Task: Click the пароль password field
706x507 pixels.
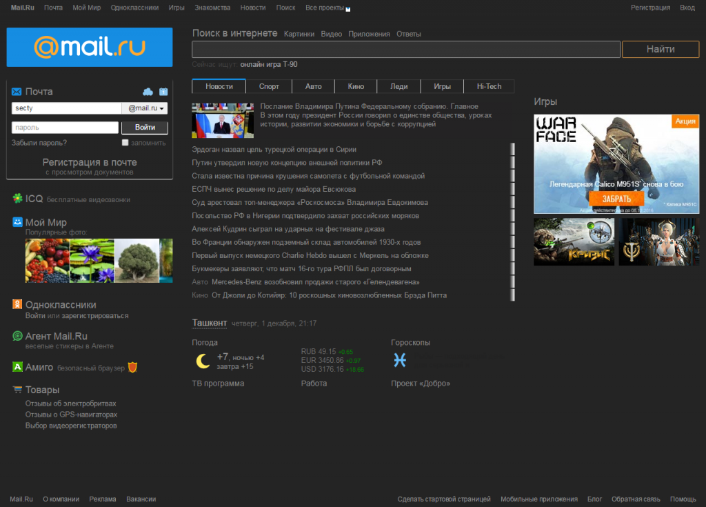Action: pyautogui.click(x=65, y=128)
